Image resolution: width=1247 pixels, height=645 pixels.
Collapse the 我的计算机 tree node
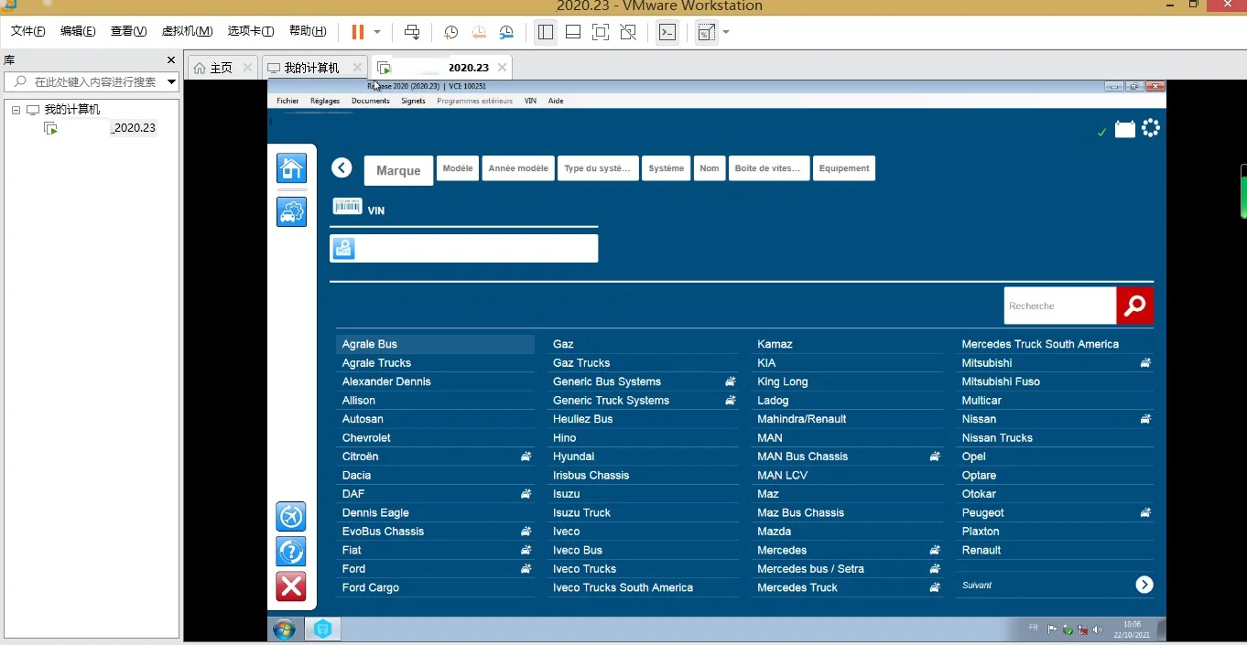click(x=16, y=110)
